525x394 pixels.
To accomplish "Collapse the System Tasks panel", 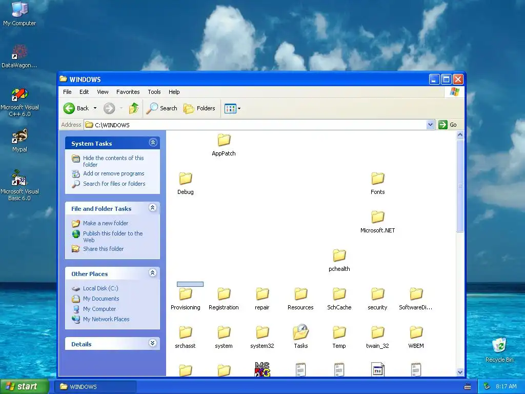I will 153,143.
